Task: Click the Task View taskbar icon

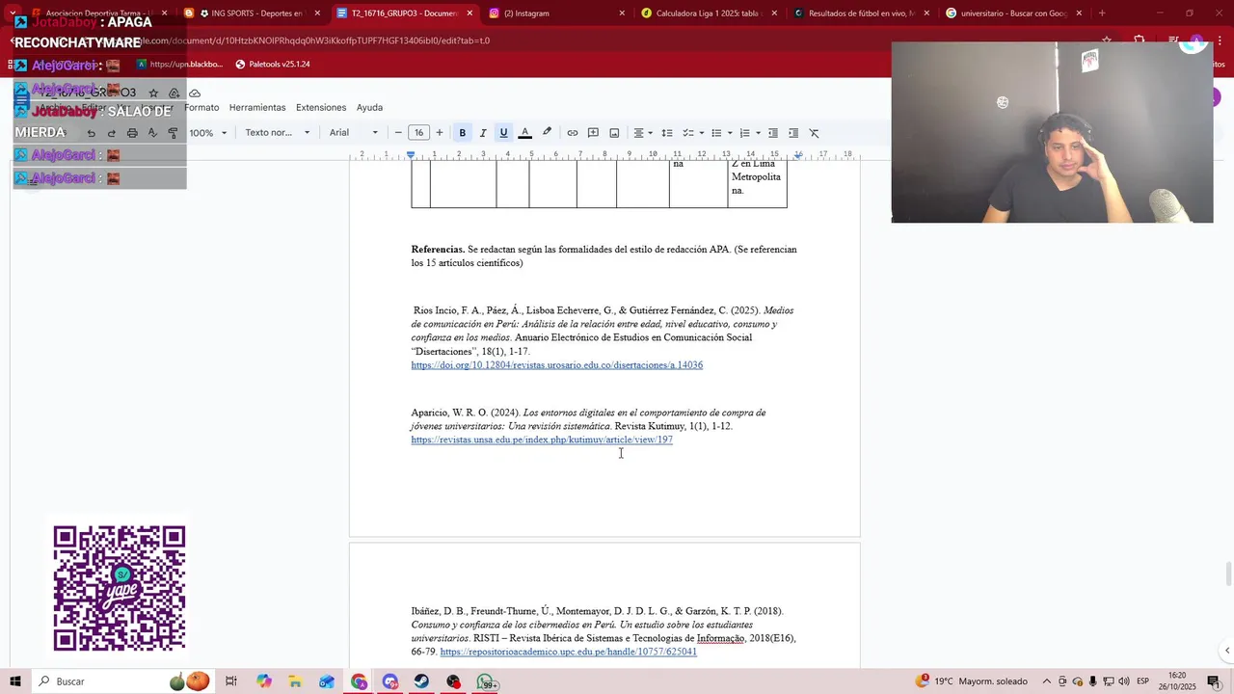Action: 231,681
